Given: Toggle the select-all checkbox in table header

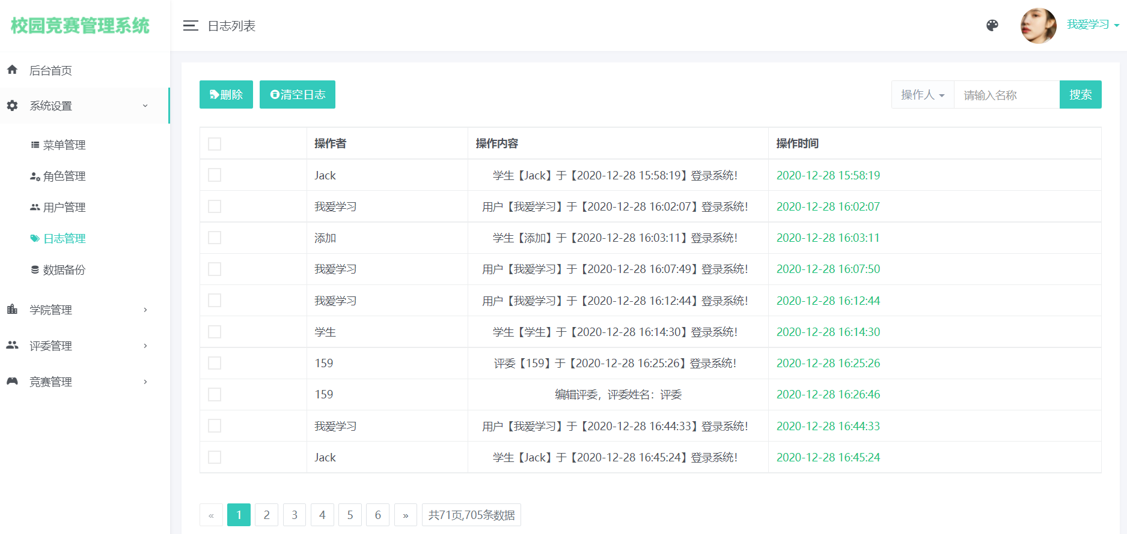Looking at the screenshot, I should click(x=215, y=144).
